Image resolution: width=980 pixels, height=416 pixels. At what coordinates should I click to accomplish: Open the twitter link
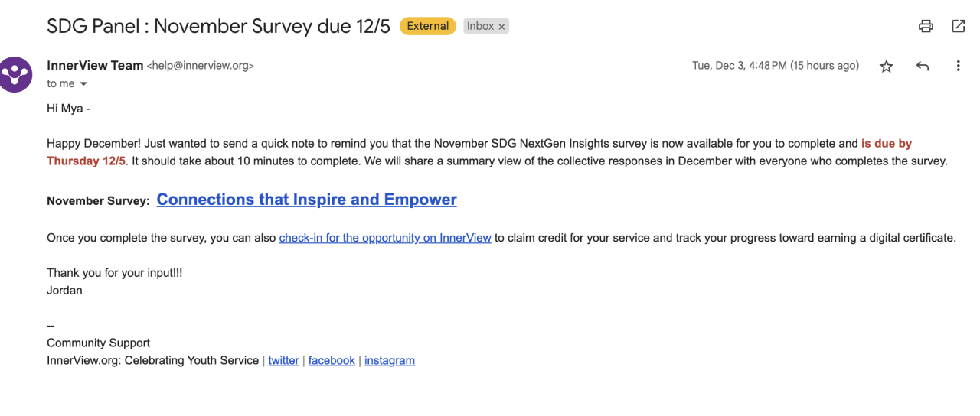pyautogui.click(x=283, y=360)
